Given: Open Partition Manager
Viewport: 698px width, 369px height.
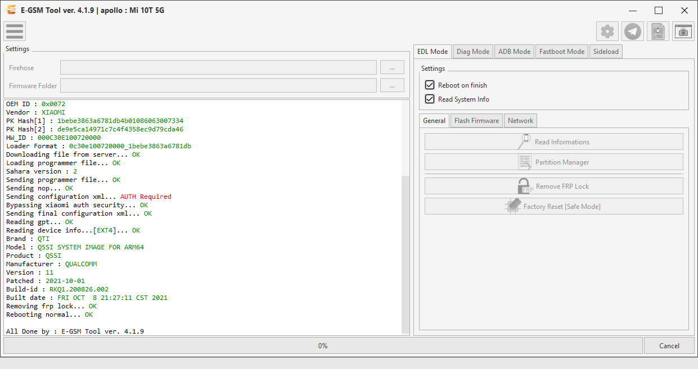Looking at the screenshot, I should (x=554, y=162).
